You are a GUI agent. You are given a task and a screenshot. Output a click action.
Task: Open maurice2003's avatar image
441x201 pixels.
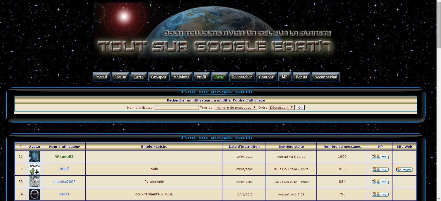tap(35, 182)
